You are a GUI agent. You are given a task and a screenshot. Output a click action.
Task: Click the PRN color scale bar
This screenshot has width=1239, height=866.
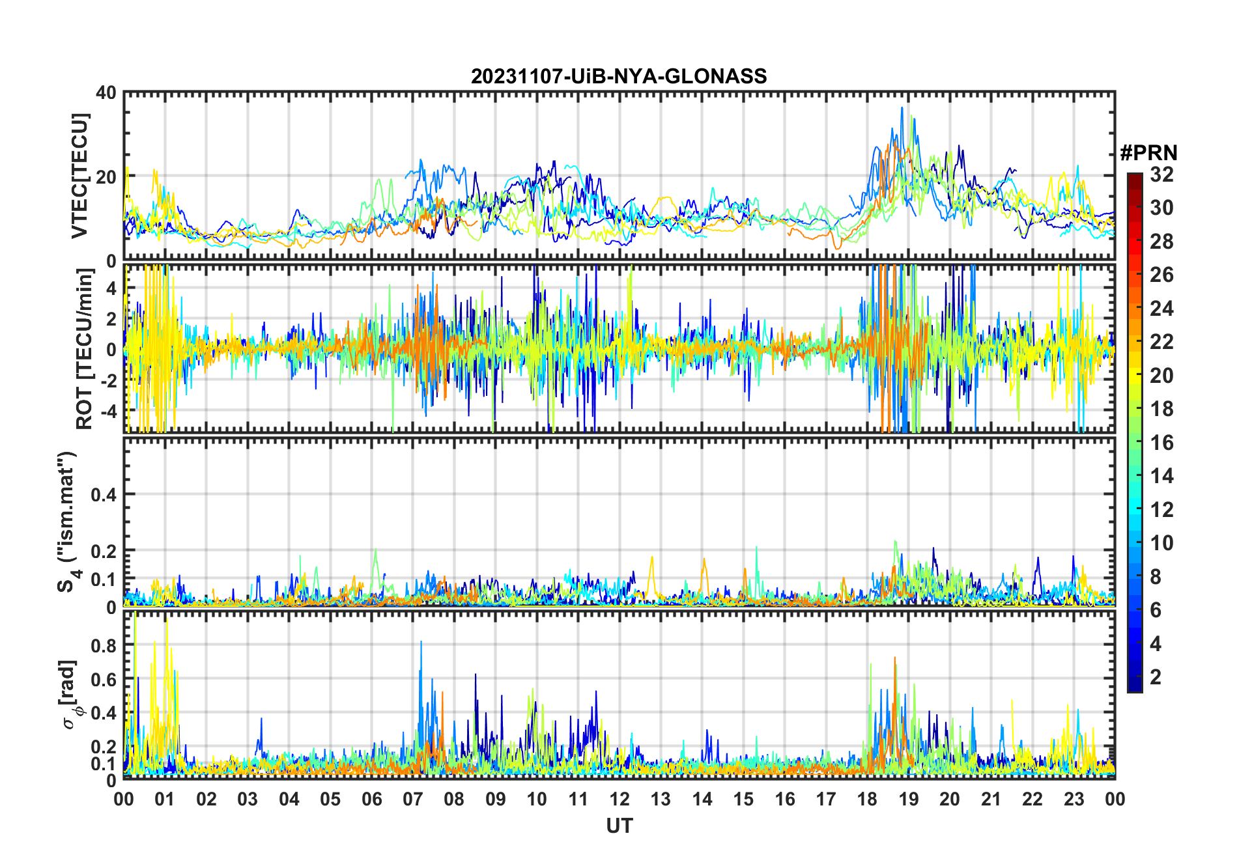click(x=1135, y=432)
